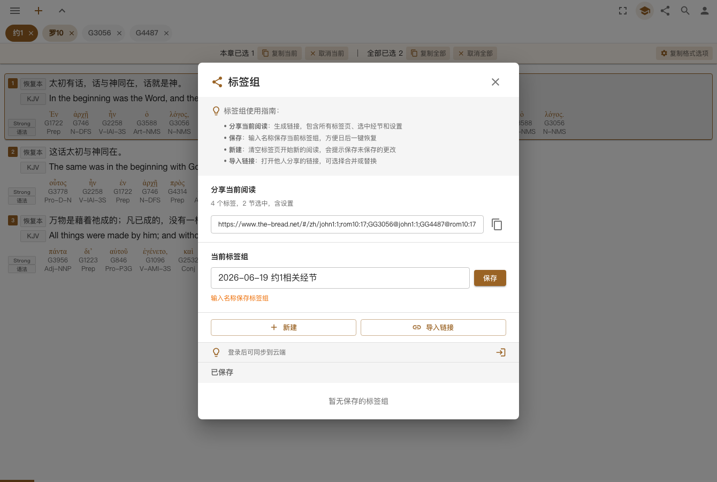Toggle Strong label on verse 1
The image size is (717, 482).
pos(22,123)
